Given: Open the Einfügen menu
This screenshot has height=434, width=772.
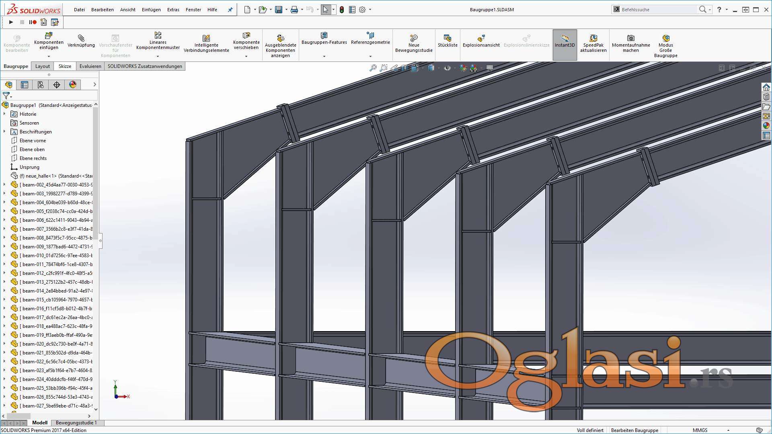Looking at the screenshot, I should tap(151, 10).
